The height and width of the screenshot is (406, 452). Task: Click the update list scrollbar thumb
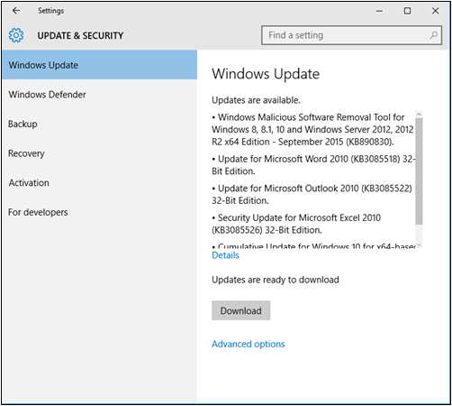(419, 171)
